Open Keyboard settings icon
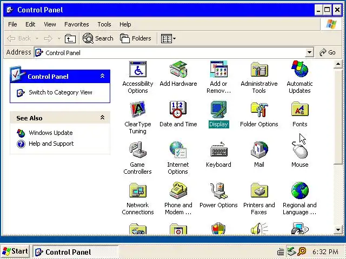The image size is (346, 259). pyautogui.click(x=218, y=155)
